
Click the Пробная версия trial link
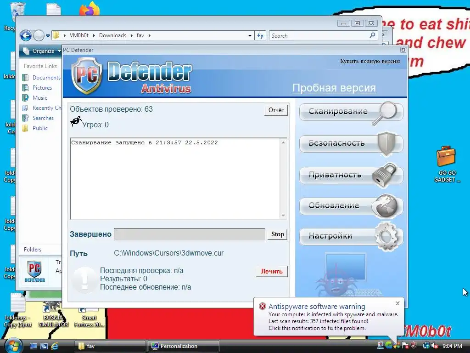(x=334, y=88)
